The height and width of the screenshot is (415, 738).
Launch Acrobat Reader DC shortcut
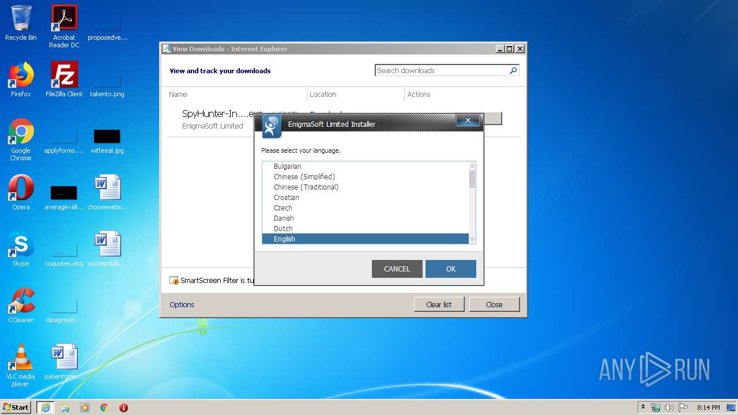pos(64,27)
